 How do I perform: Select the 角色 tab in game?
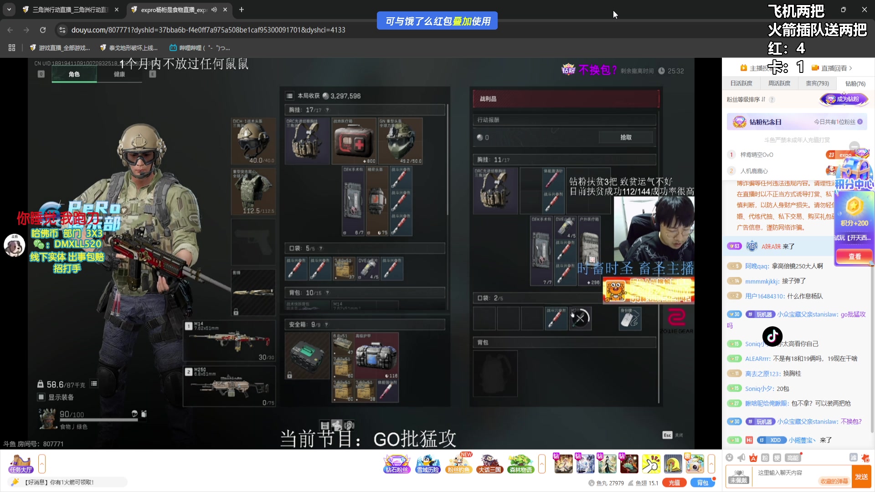pos(74,74)
